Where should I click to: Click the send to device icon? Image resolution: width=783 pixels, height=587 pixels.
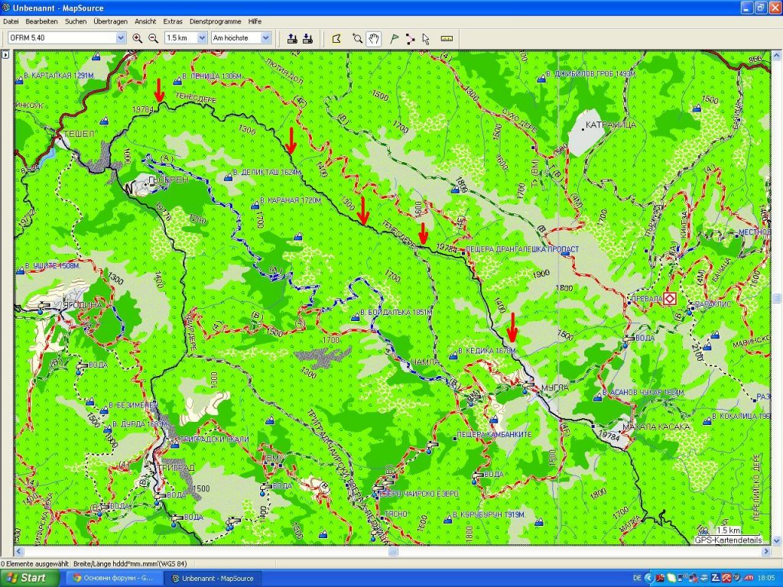(292, 37)
